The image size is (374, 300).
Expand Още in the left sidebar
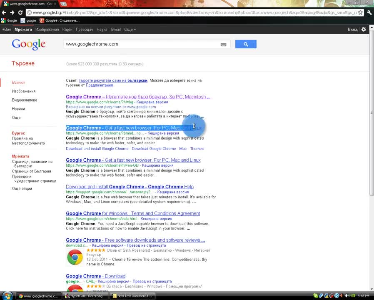coord(16,117)
